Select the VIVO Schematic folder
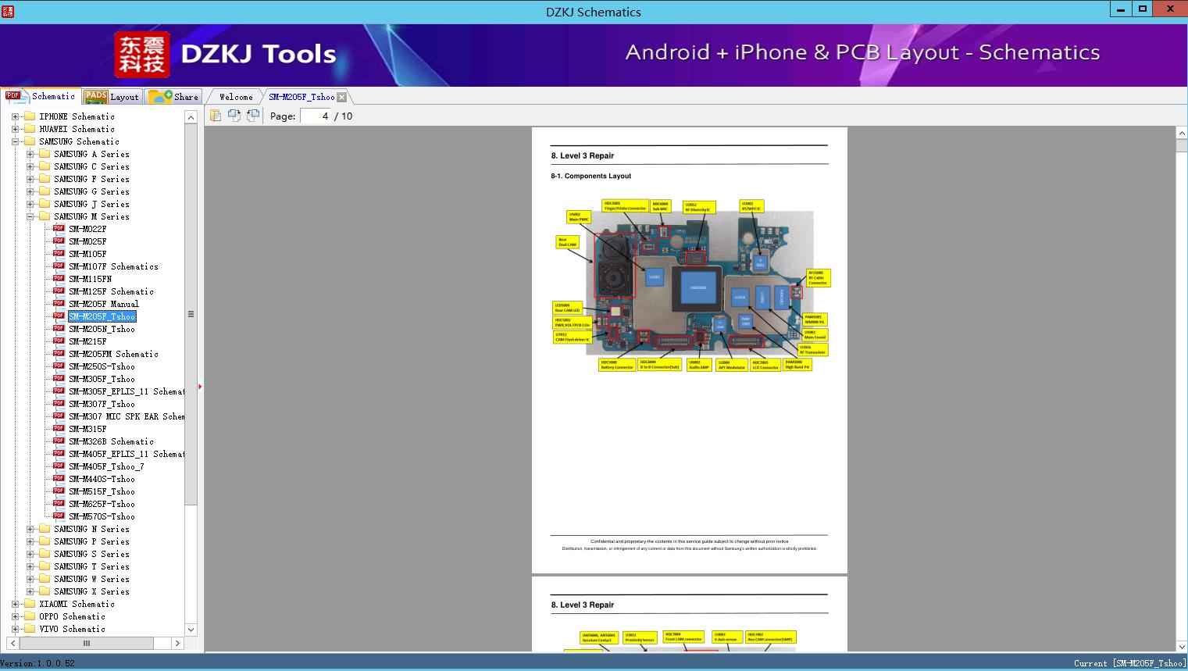Viewport: 1188px width, 671px height. (x=72, y=629)
